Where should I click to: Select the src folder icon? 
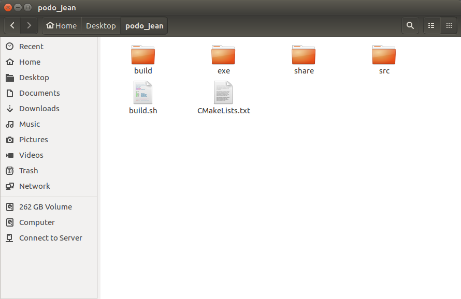pyautogui.click(x=384, y=55)
